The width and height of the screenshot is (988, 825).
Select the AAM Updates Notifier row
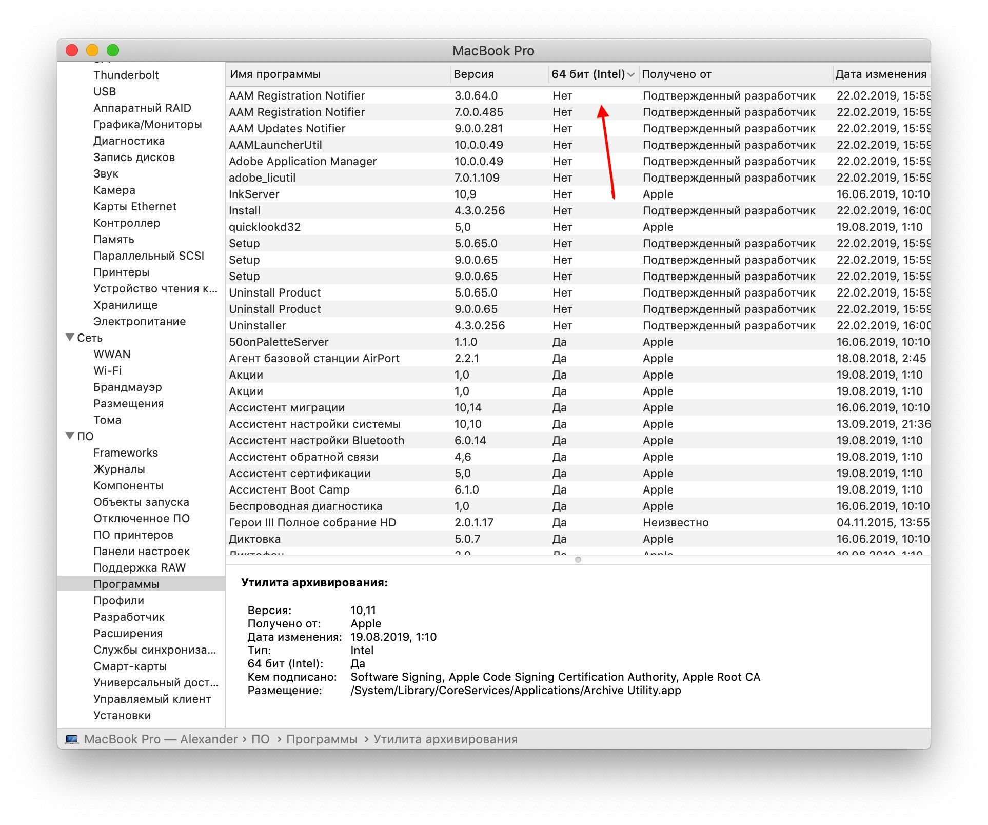point(578,128)
